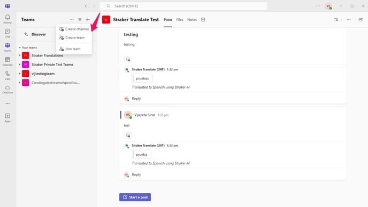Open meeting options dropdown arrow beside camera

341,20
